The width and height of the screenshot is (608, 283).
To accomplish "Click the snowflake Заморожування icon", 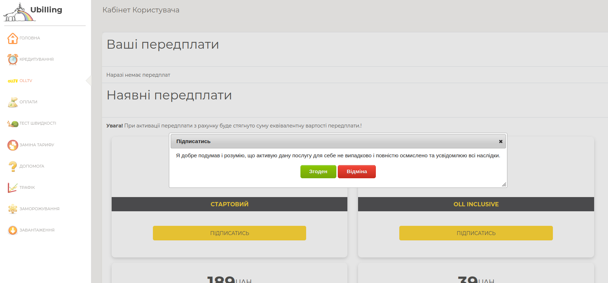I will (x=13, y=209).
